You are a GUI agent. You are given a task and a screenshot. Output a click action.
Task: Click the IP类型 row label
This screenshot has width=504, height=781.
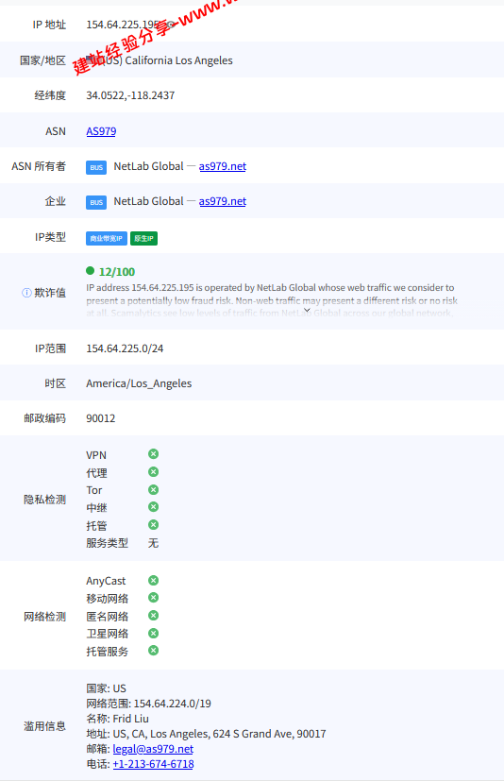pyautogui.click(x=50, y=237)
